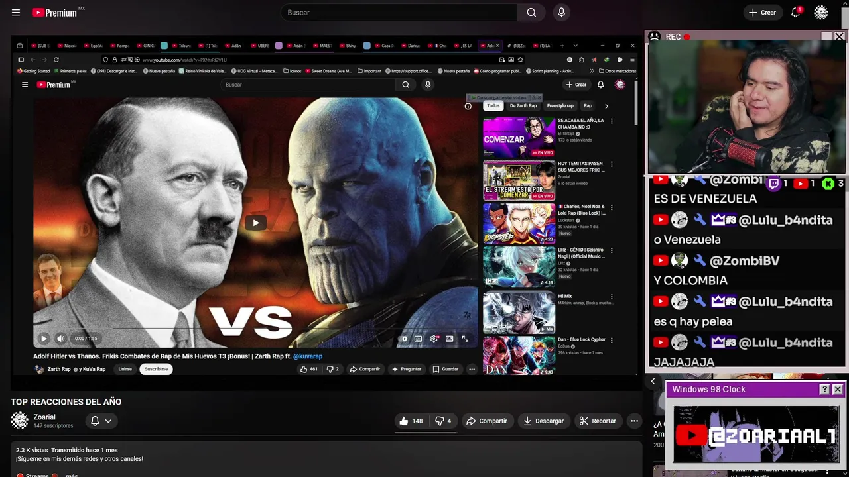Image resolution: width=849 pixels, height=477 pixels.
Task: Click the info icon beside the Todos chip
Action: 468,106
